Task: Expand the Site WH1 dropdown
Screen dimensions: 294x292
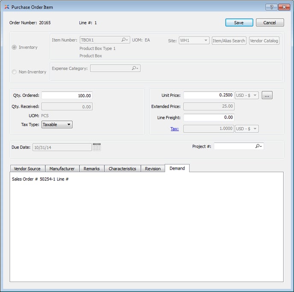Action: [x=194, y=41]
